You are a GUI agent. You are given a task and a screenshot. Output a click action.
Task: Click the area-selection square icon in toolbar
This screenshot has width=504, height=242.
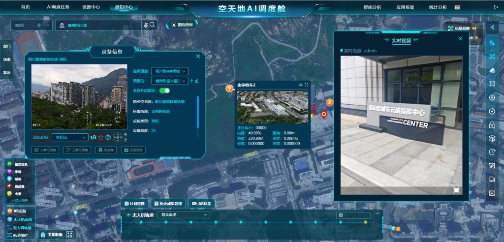[492, 84]
